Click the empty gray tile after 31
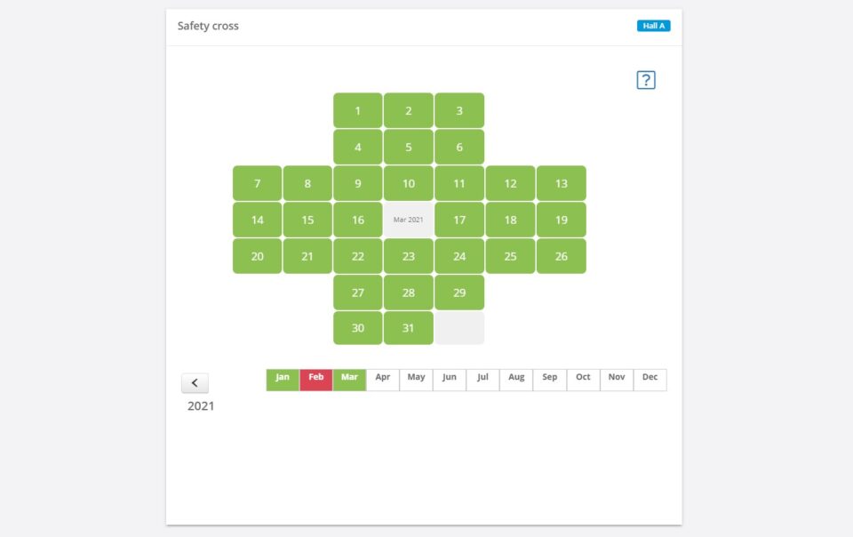The width and height of the screenshot is (853, 537). [x=459, y=328]
